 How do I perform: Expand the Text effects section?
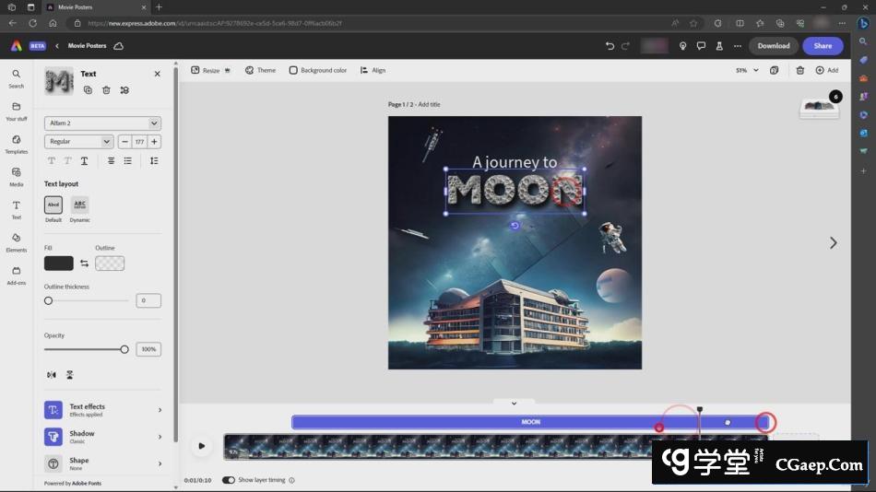point(103,410)
